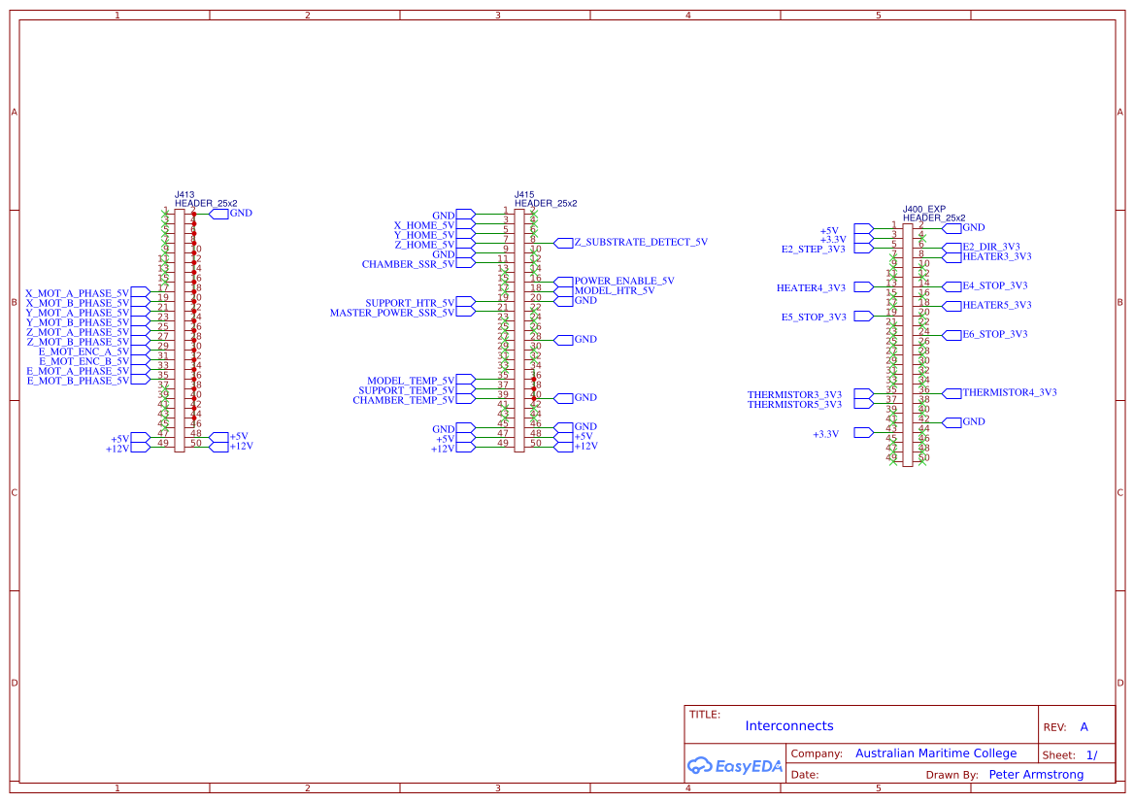Select the J415 designator label
The width and height of the screenshot is (1135, 803).
click(525, 195)
